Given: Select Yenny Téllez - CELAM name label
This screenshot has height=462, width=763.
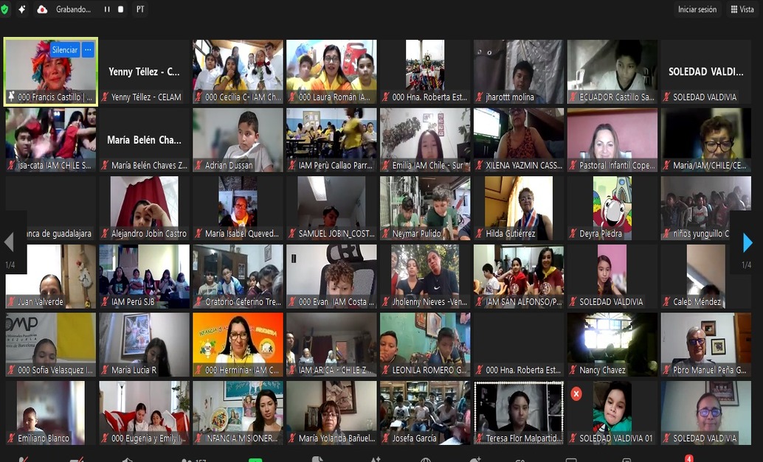Looking at the screenshot, I should (145, 97).
